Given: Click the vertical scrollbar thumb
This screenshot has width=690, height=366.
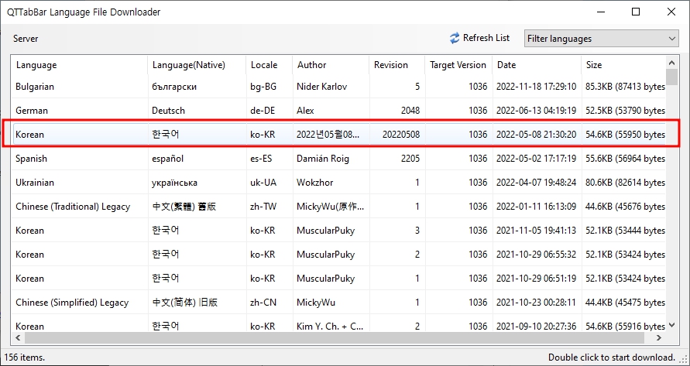Looking at the screenshot, I should [671, 77].
